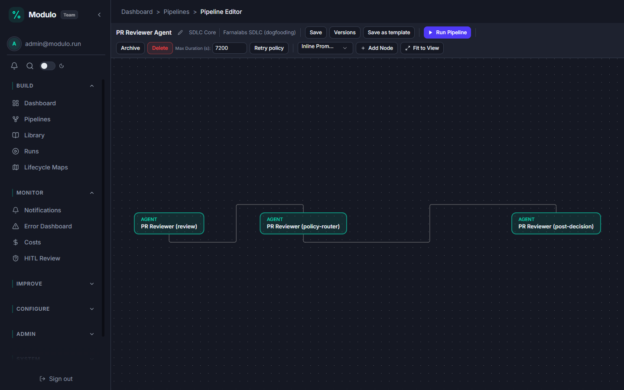Click the Team plan badge
This screenshot has height=390, width=624.
tap(69, 15)
